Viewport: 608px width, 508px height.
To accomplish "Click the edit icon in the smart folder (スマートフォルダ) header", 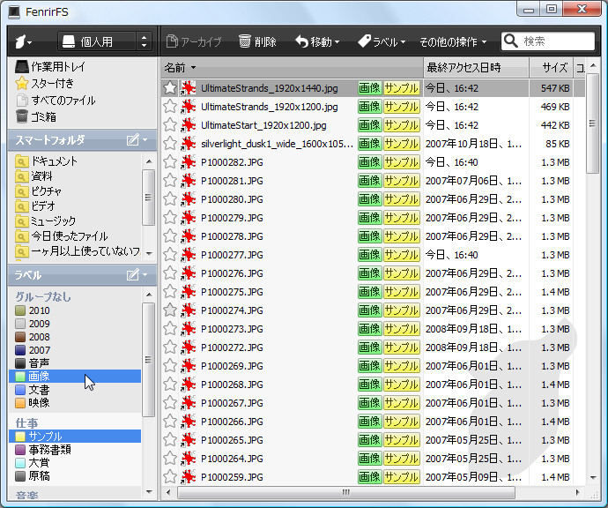I will pos(132,139).
